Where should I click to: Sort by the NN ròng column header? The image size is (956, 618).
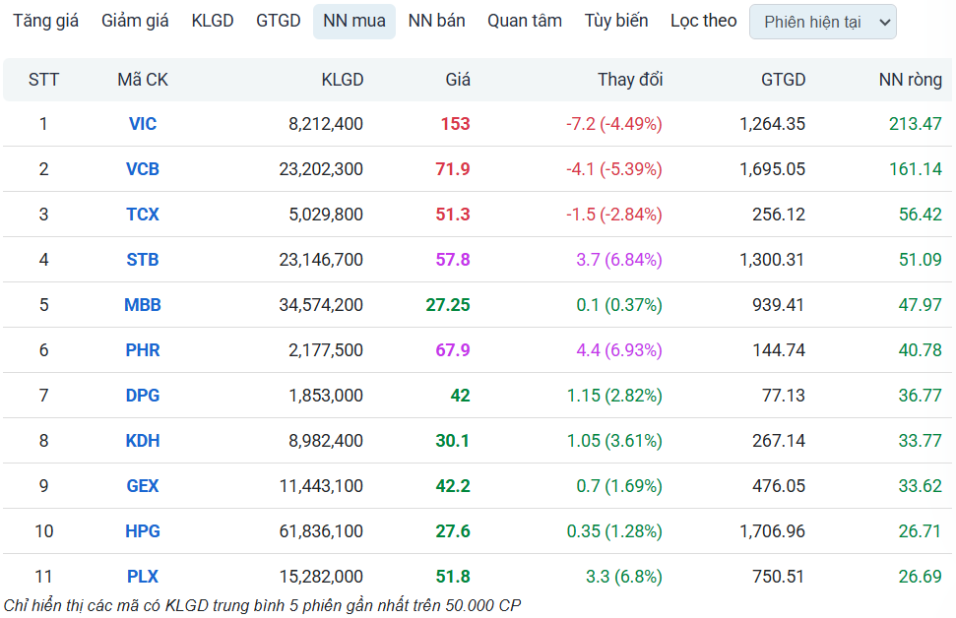910,80
